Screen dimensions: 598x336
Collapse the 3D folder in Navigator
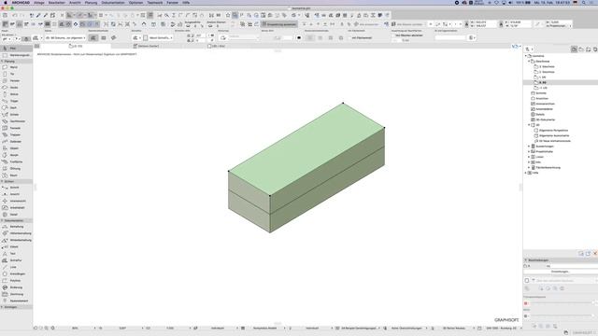click(529, 125)
